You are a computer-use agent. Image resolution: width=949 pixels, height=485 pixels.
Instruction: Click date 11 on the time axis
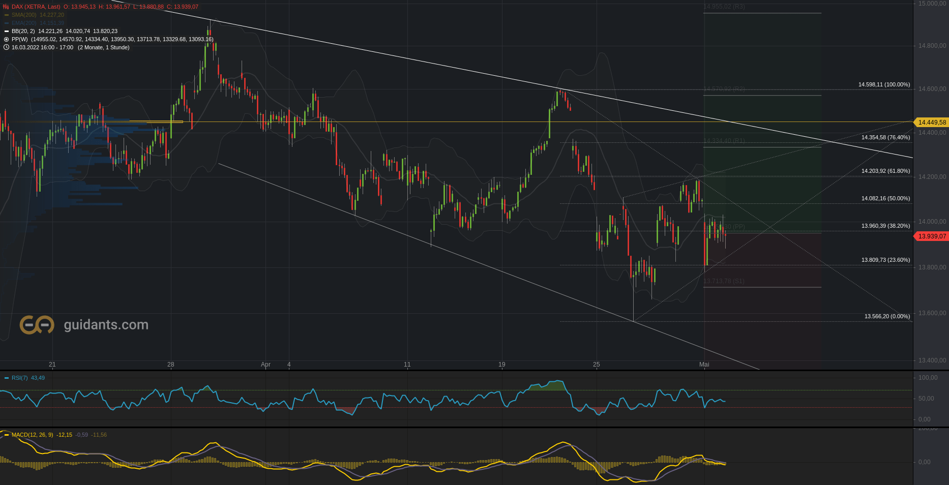pos(407,365)
